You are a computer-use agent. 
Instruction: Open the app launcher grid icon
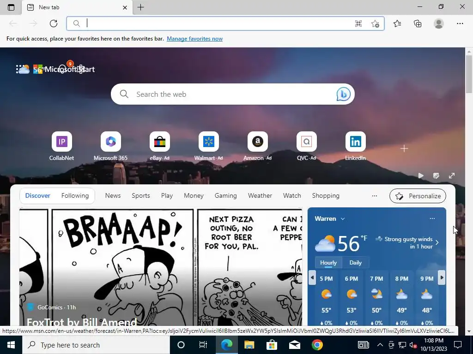pos(19,69)
